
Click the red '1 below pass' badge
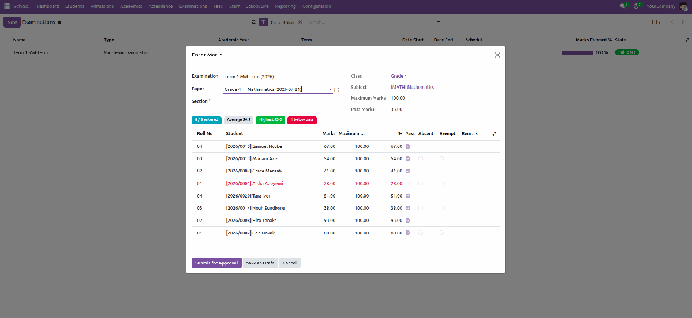pyautogui.click(x=302, y=120)
